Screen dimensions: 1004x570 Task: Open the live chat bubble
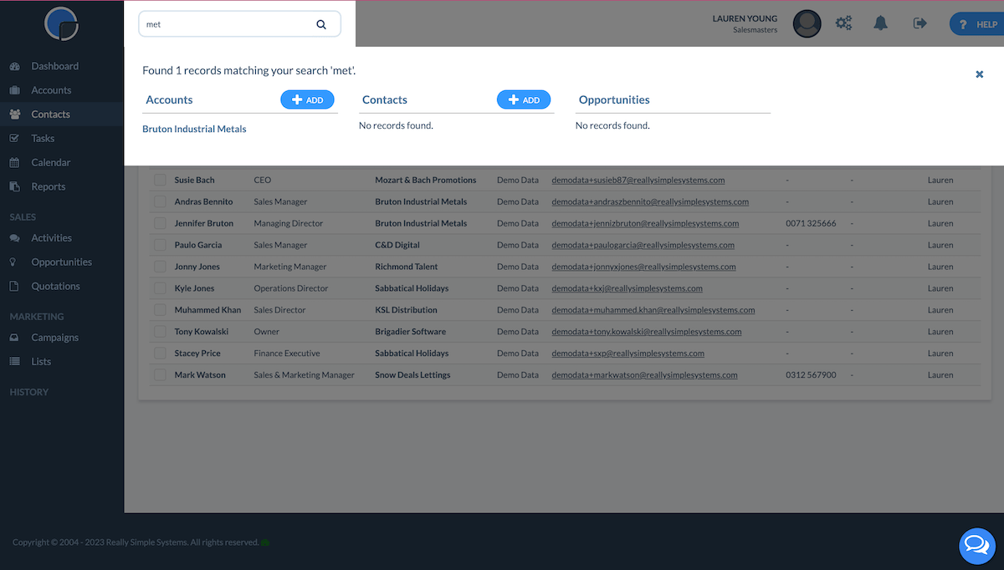(976, 546)
